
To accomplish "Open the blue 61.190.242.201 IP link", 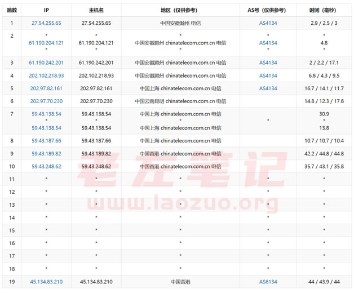I will (46, 63).
